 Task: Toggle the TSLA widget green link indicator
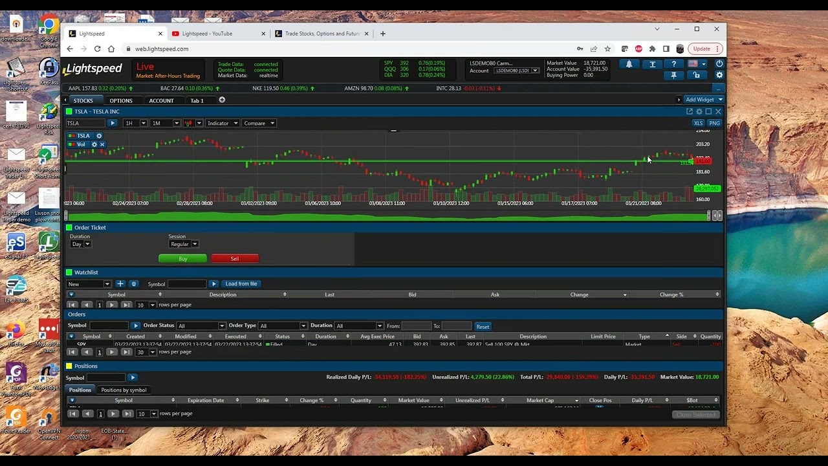click(69, 111)
